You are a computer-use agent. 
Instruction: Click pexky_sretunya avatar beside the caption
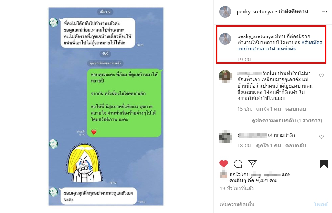[x=225, y=39]
